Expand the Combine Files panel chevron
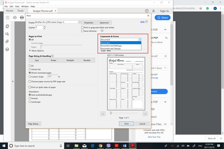This screenshot has width=224, height=149. pyautogui.click(x=165, y=124)
